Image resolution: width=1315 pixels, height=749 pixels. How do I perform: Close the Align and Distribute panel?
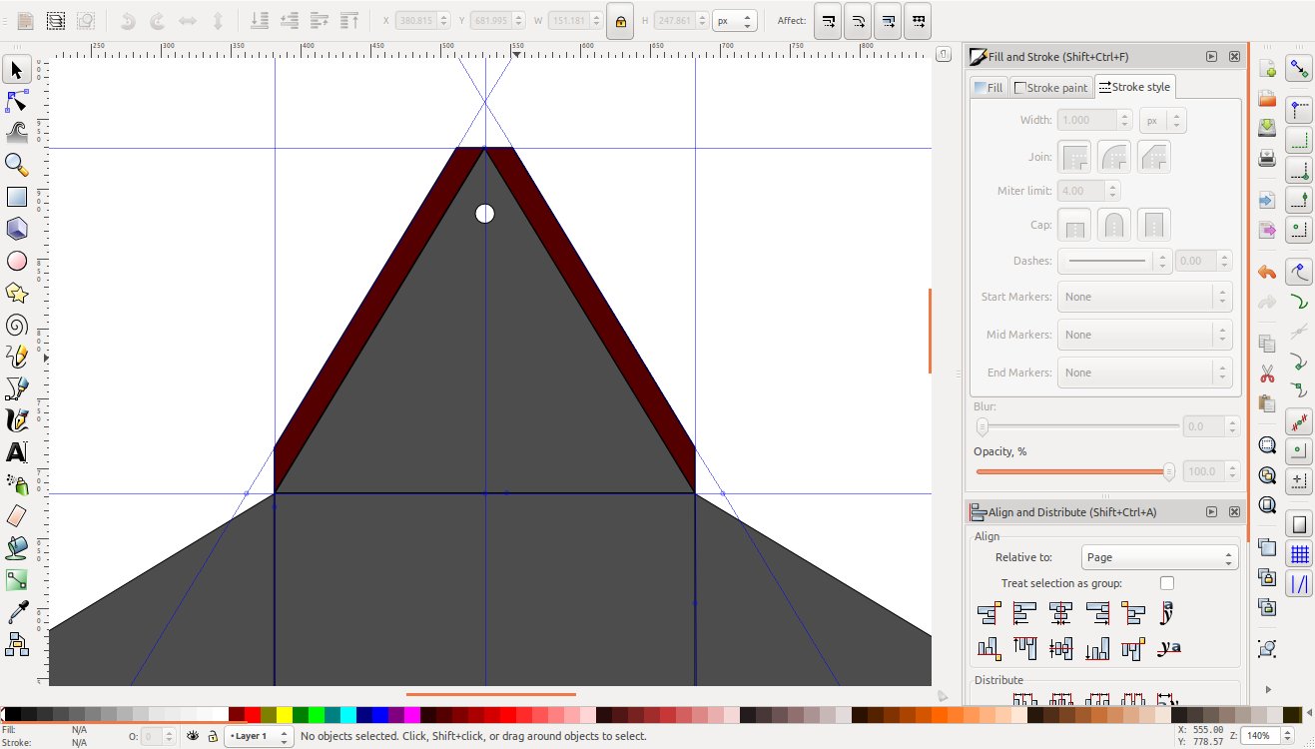[1235, 511]
